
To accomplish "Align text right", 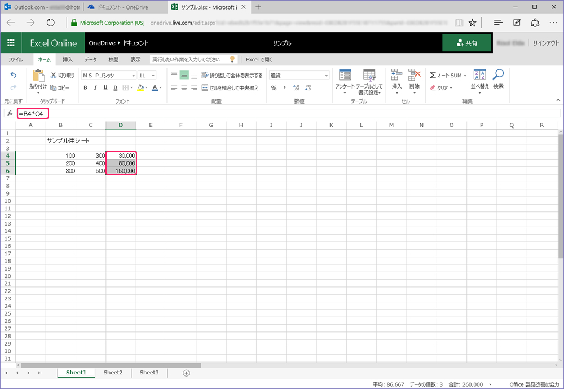I will click(x=194, y=87).
